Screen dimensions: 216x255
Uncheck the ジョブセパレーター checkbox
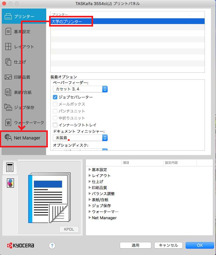coord(55,97)
